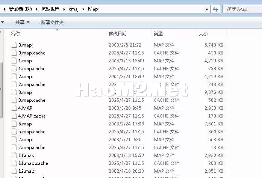Select the 0.map file name
This screenshot has height=178, width=262.
click(25, 45)
